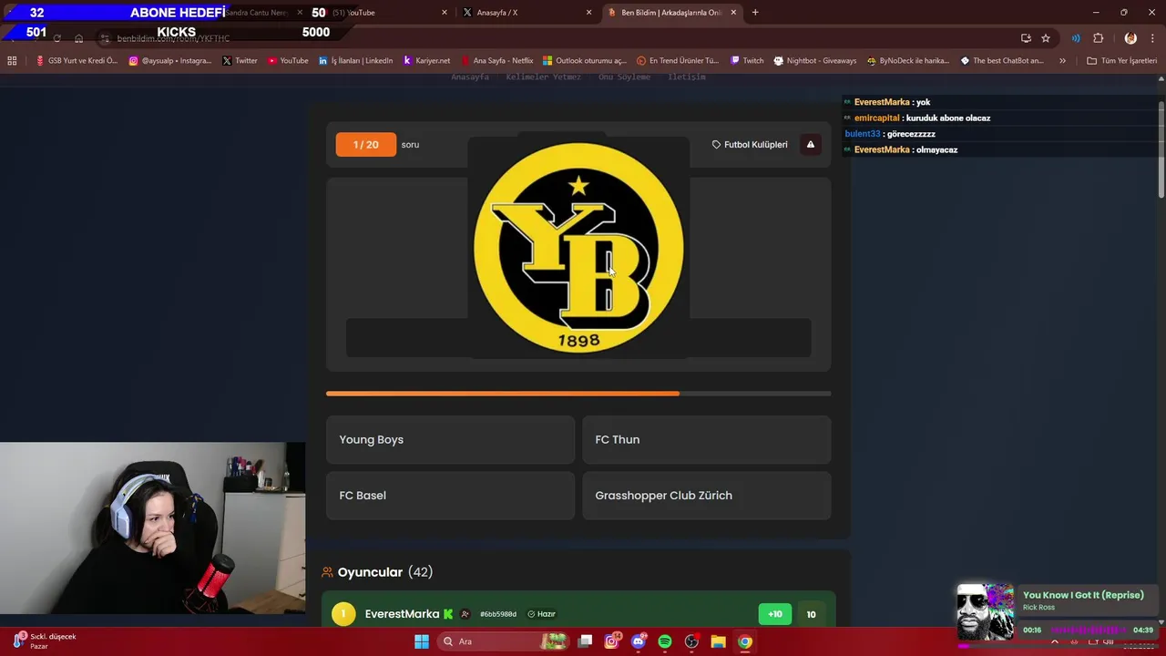Click the Oyuncular (42) heading
The height and width of the screenshot is (656, 1166).
(376, 572)
